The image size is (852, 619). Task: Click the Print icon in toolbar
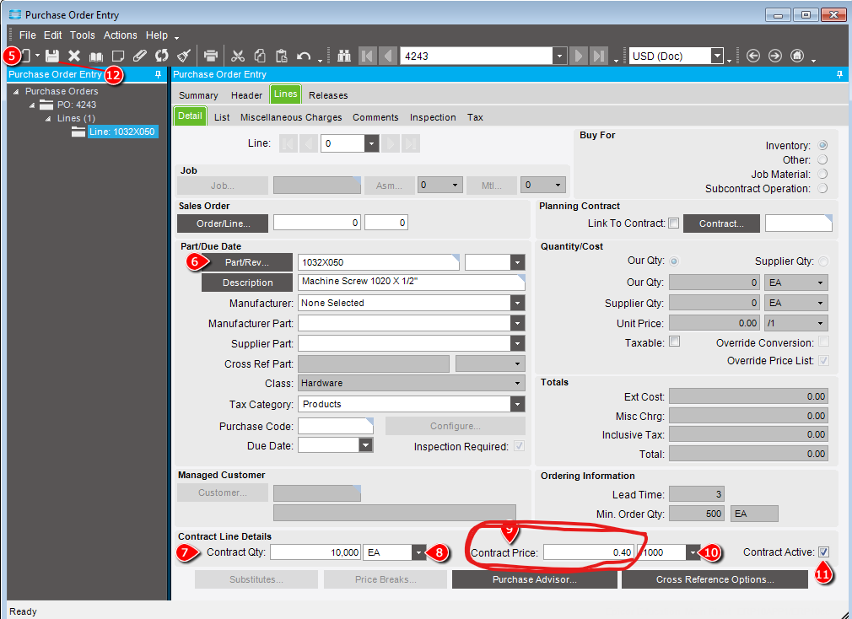(x=211, y=56)
